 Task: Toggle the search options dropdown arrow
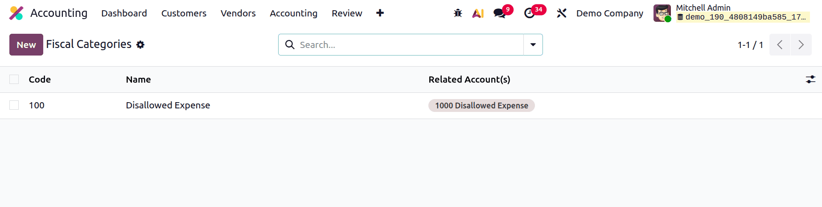(533, 45)
